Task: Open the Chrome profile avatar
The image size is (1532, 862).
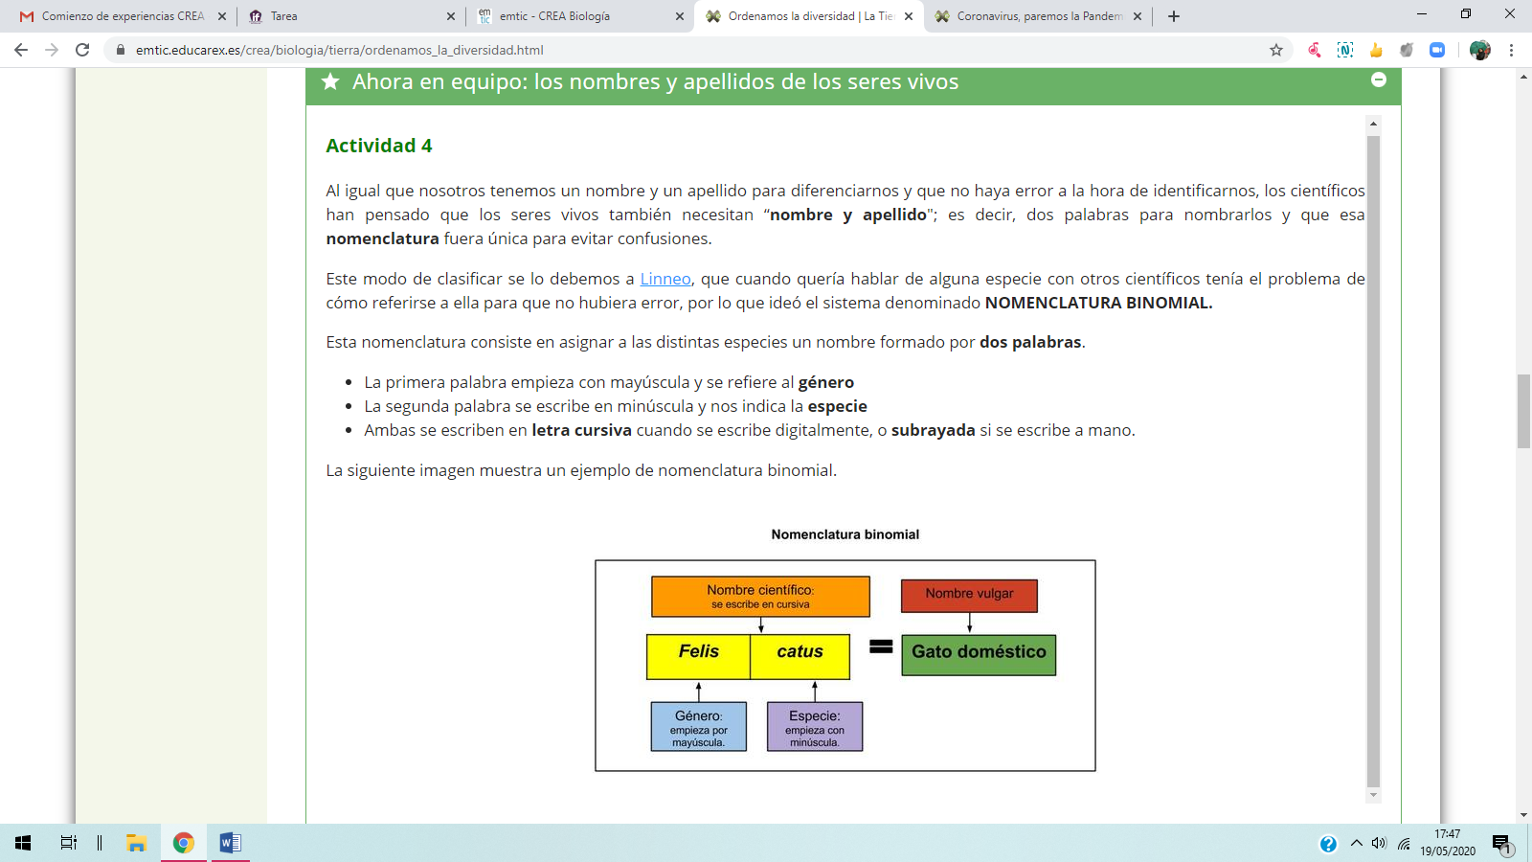Action: (1479, 50)
